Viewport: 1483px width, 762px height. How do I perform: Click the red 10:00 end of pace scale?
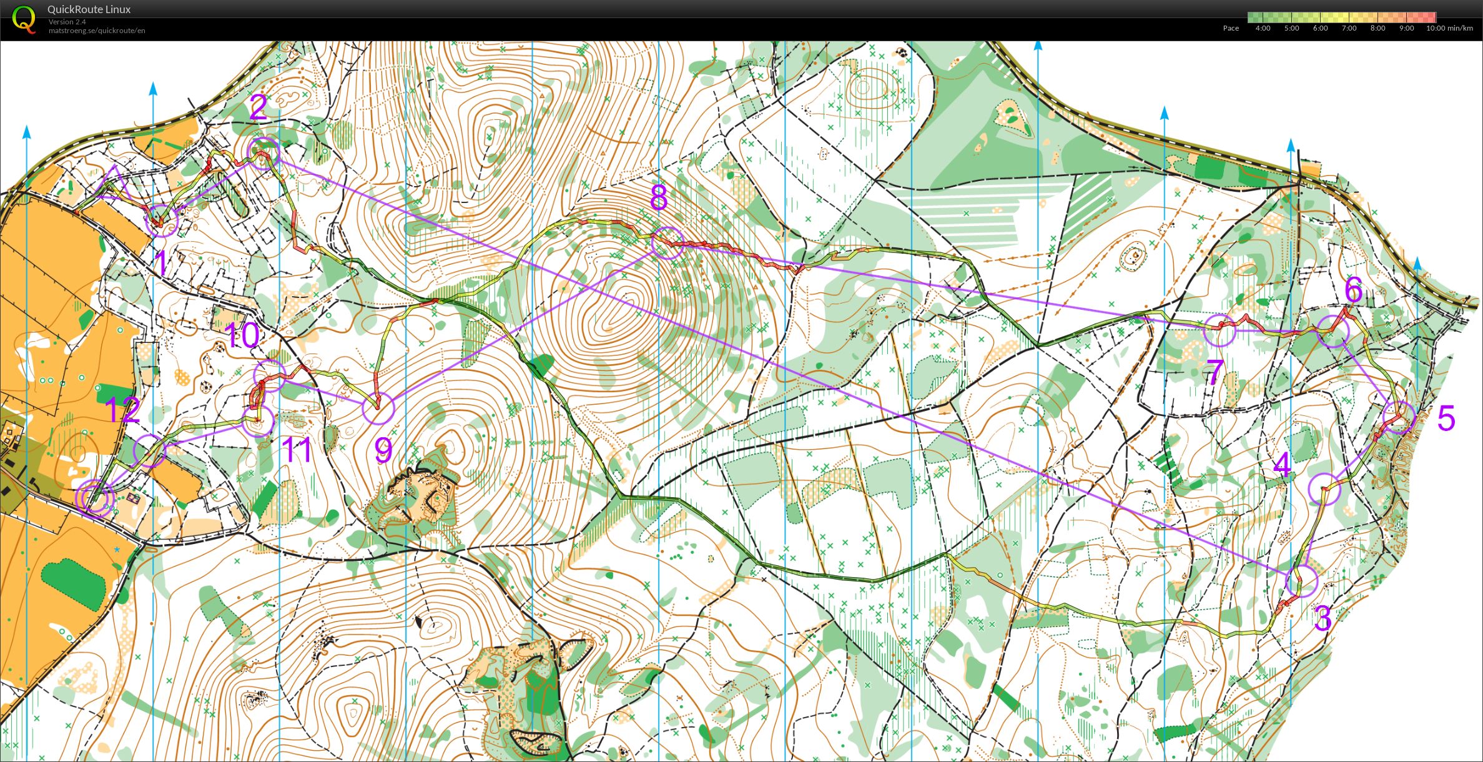click(1431, 17)
